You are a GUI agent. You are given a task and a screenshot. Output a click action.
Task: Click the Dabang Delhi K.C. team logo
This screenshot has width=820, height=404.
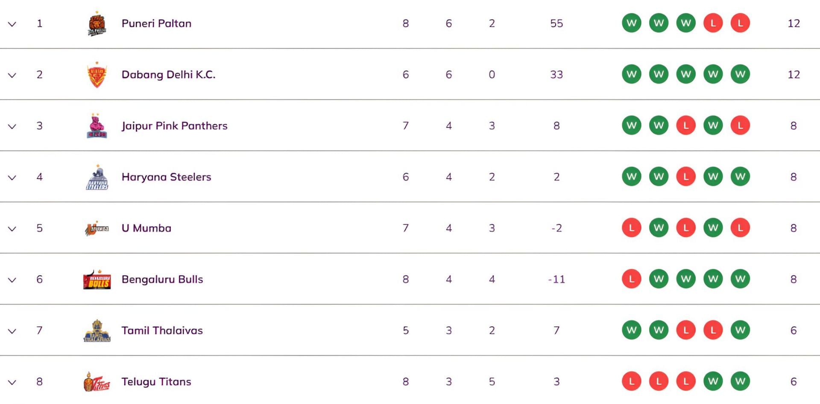(97, 75)
